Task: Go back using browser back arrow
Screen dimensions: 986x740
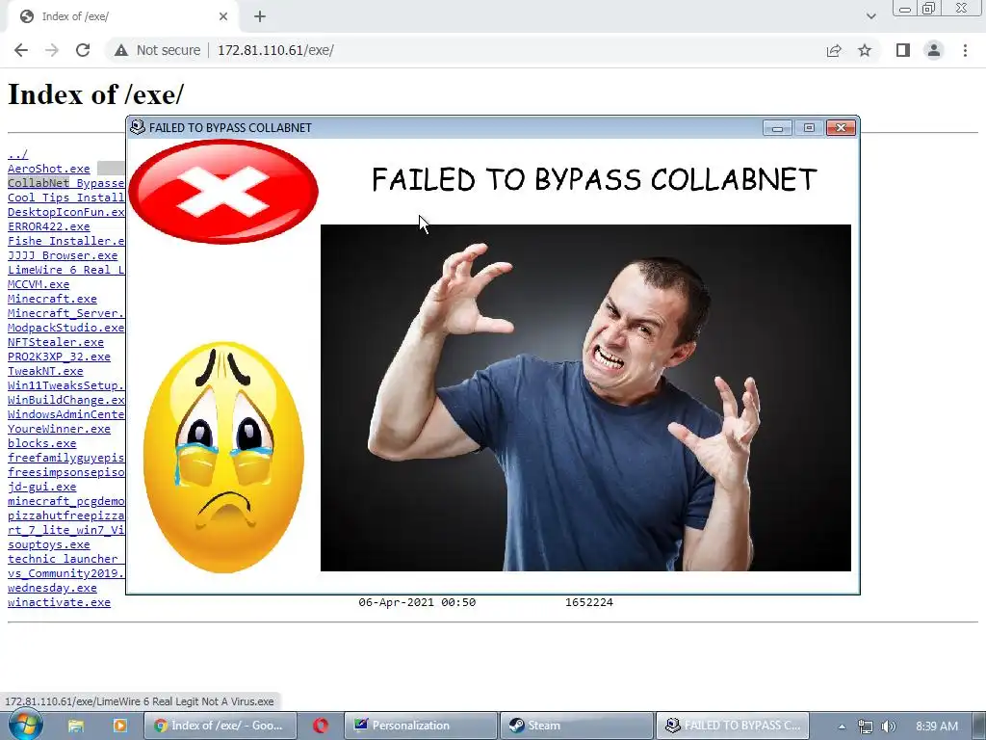Action: tap(21, 50)
